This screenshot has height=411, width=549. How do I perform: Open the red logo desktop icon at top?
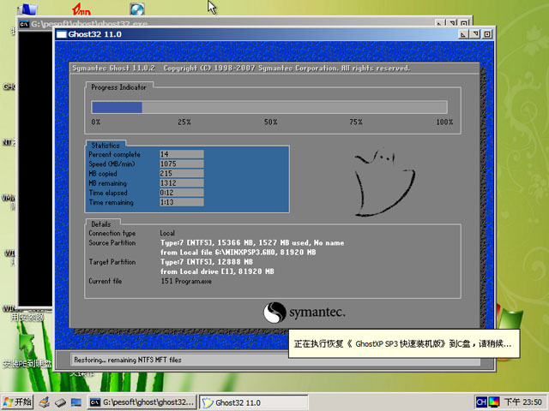pyautogui.click(x=81, y=9)
